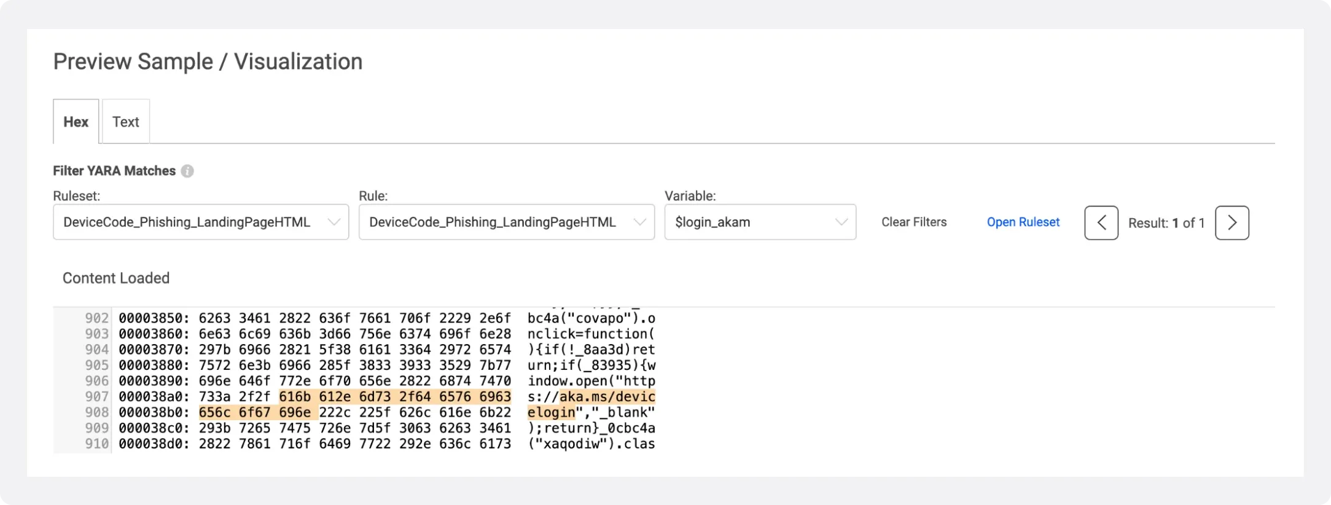Image resolution: width=1331 pixels, height=505 pixels.
Task: Click ASCII text 'urn;if(_83935){w'
Action: click(x=591, y=366)
